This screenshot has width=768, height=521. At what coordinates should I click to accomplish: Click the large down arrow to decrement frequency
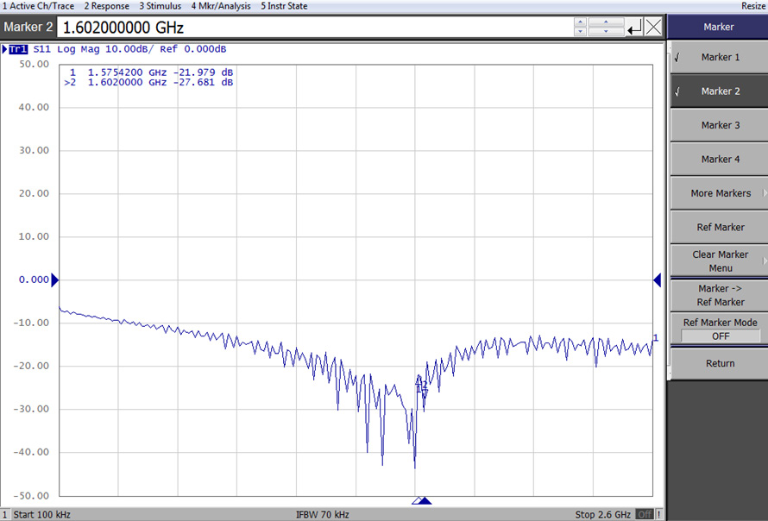point(606,33)
